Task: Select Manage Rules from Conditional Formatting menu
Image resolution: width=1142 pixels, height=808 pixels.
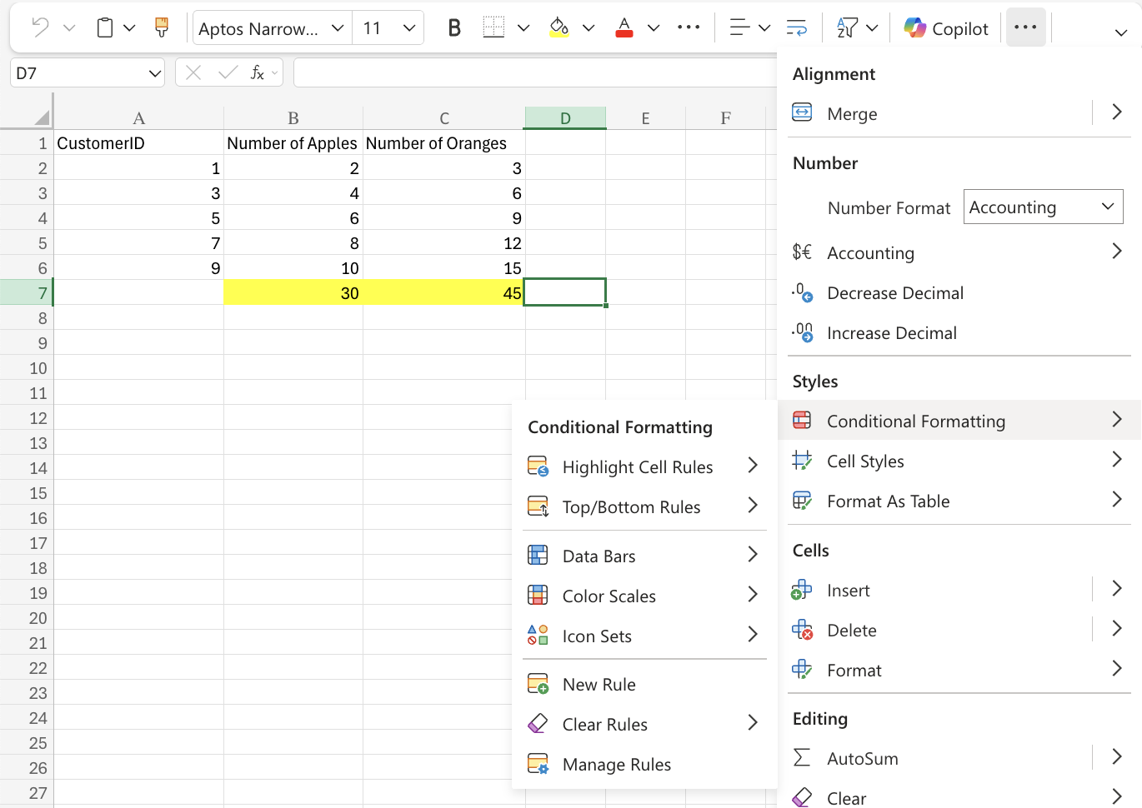Action: (x=617, y=764)
